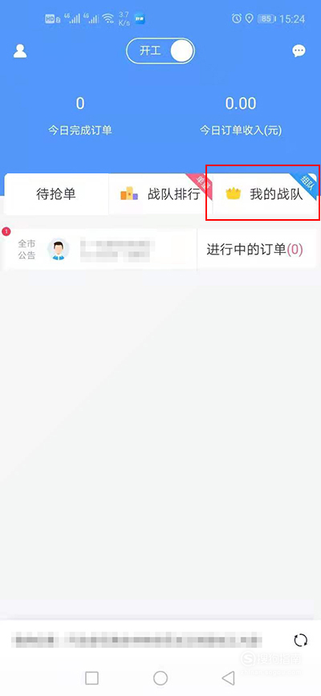This screenshot has width=321, height=696.
Task: Open the messages chat bubble icon
Action: [299, 51]
